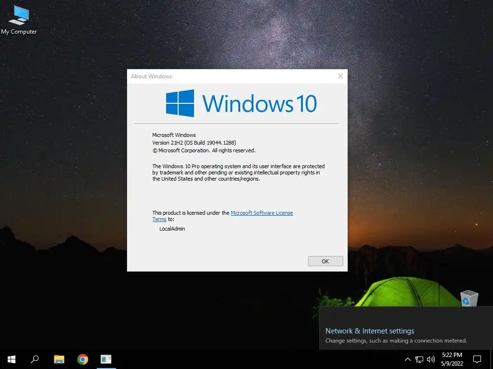Click the Show desktop sliver on the taskbar
The image size is (493, 369).
point(492,359)
